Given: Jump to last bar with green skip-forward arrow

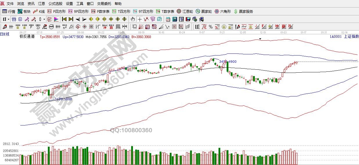Looking at the screenshot, I should (71, 19).
